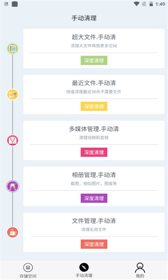Tap the green 深度清理 button
The height and width of the screenshot is (280, 168).
click(94, 60)
